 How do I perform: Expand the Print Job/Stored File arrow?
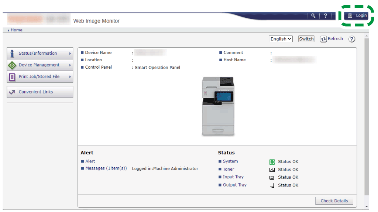[70, 77]
